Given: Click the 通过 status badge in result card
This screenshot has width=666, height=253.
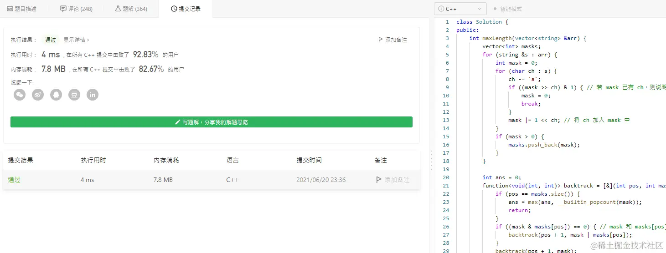Looking at the screenshot, I should click(x=51, y=40).
